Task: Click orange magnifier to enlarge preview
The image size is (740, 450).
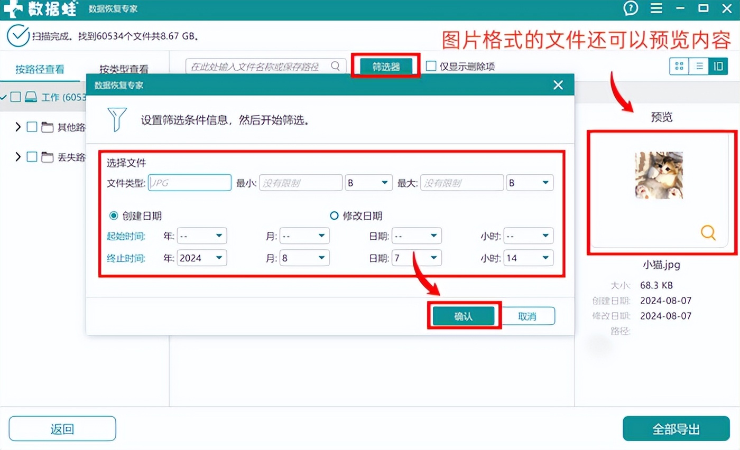Action: point(708,232)
